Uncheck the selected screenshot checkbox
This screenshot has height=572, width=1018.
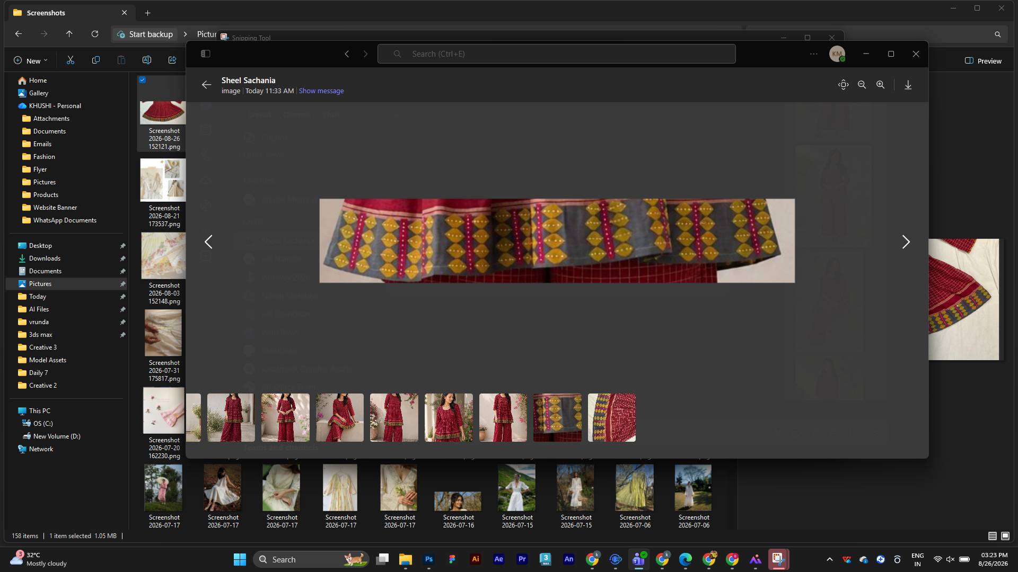142,80
